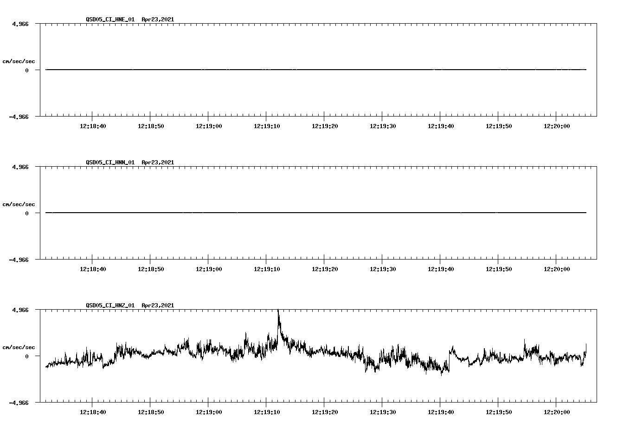Click the Apr23,2021 date on the bottom plot
This screenshot has height=429, width=630.
[x=157, y=305]
